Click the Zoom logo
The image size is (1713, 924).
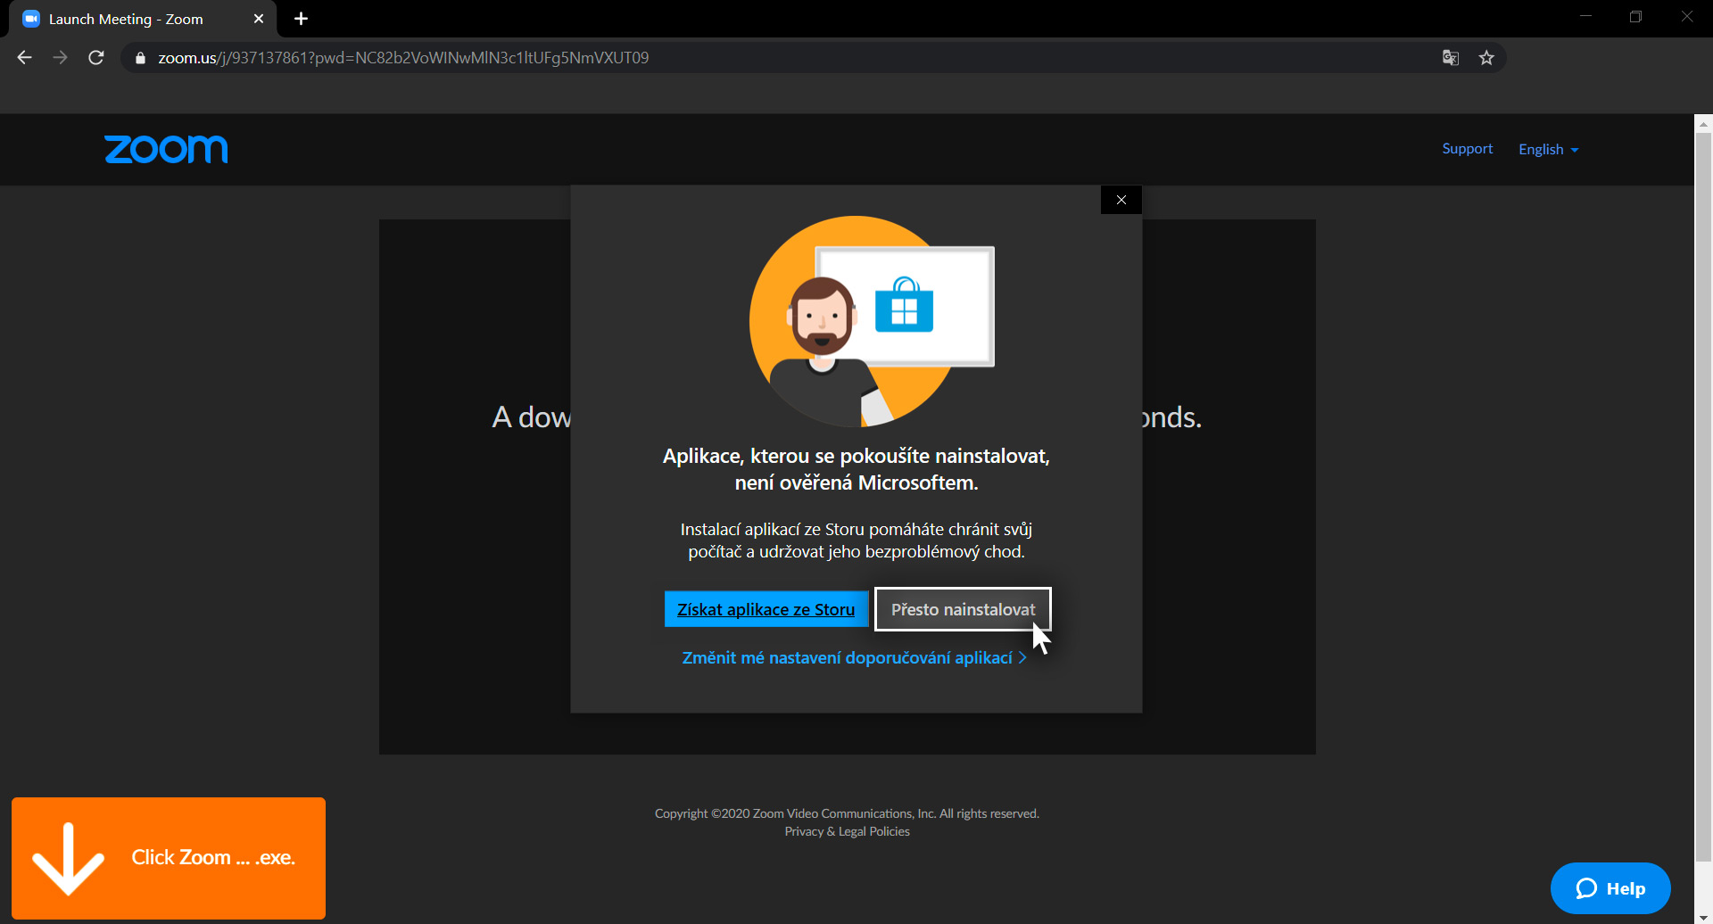pos(166,149)
